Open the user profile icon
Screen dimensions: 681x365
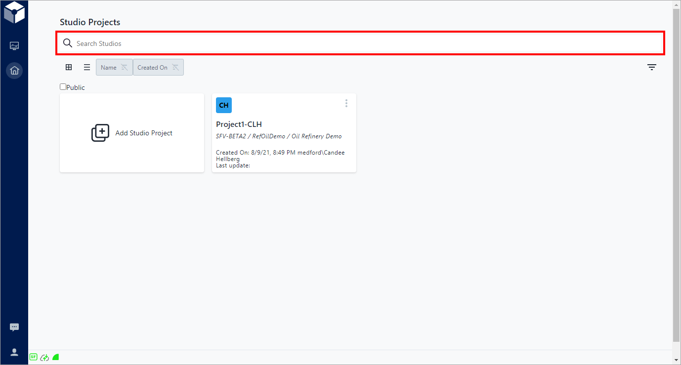coord(14,352)
